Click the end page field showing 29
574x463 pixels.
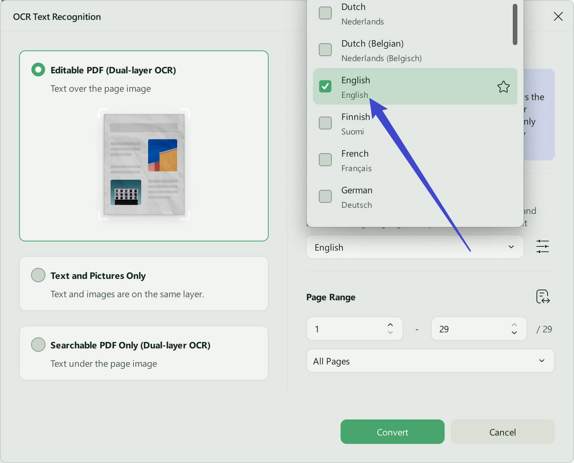click(x=479, y=329)
